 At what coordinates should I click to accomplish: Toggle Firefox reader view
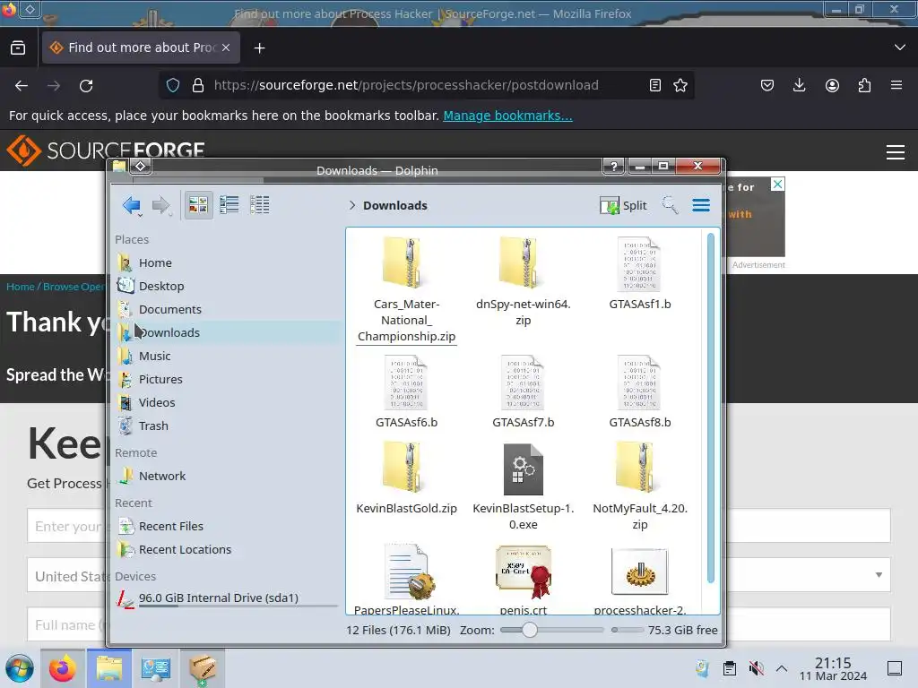655,85
